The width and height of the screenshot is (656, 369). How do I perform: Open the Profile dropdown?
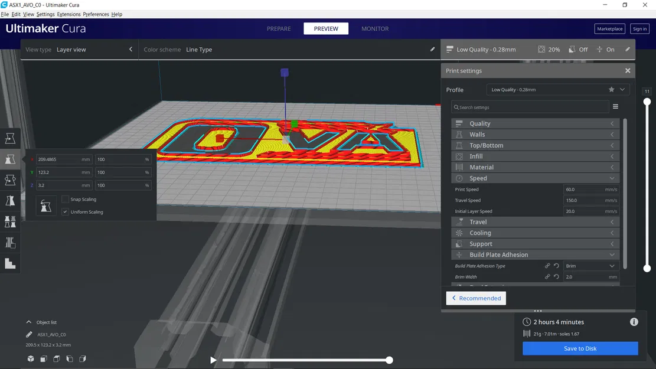click(x=557, y=90)
